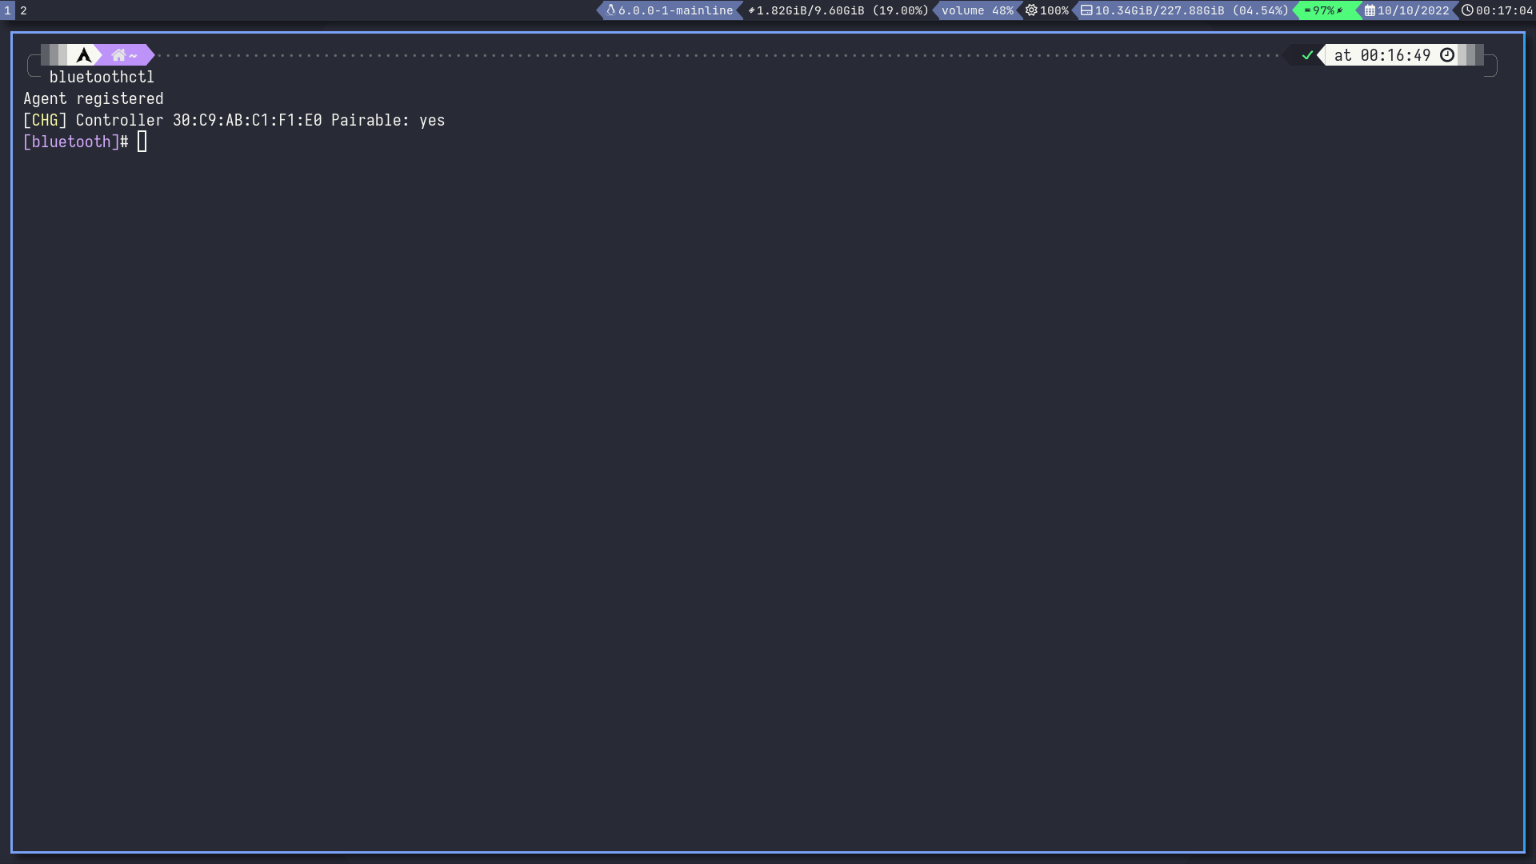This screenshot has height=864, width=1536.
Task: Click the volume 48% status block
Action: [x=977, y=10]
